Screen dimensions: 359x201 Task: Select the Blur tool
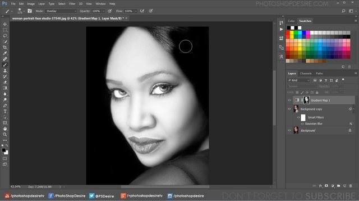point(5,94)
